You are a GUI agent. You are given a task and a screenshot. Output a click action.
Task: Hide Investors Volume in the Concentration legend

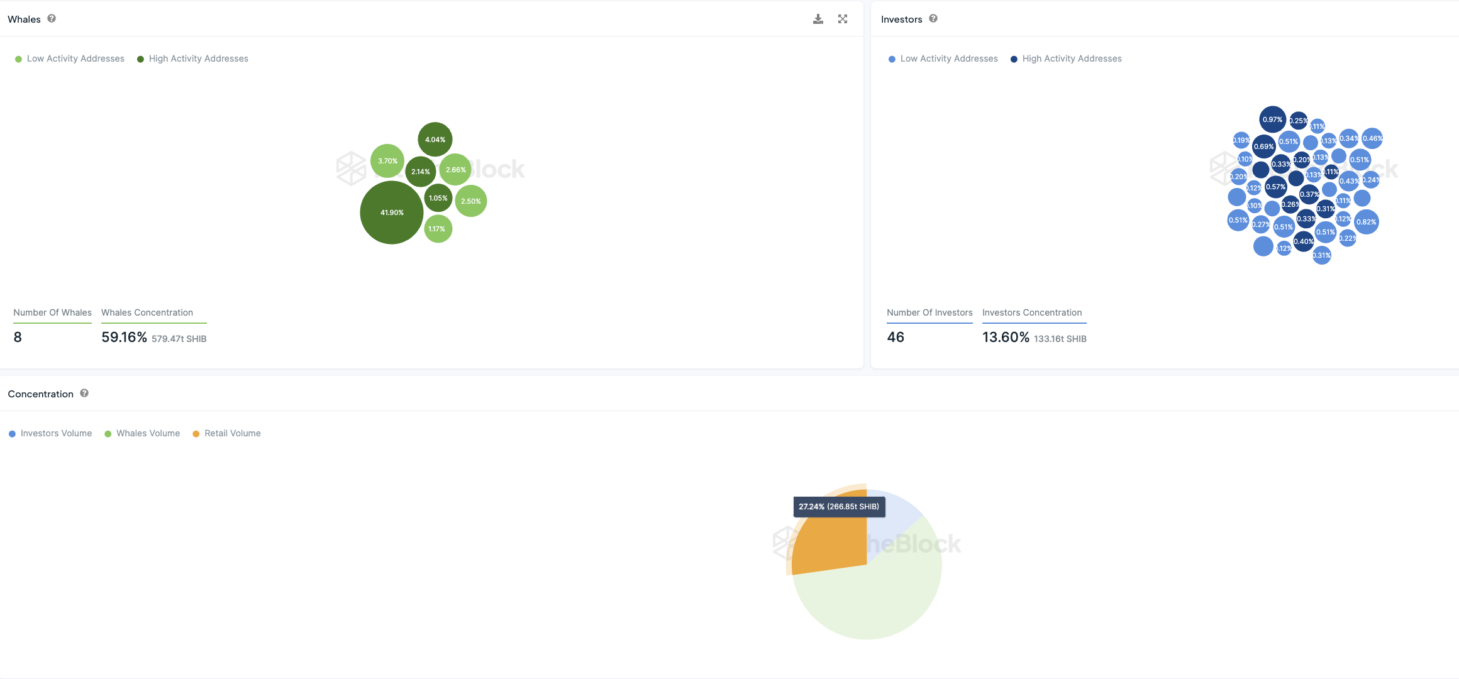pyautogui.click(x=50, y=433)
